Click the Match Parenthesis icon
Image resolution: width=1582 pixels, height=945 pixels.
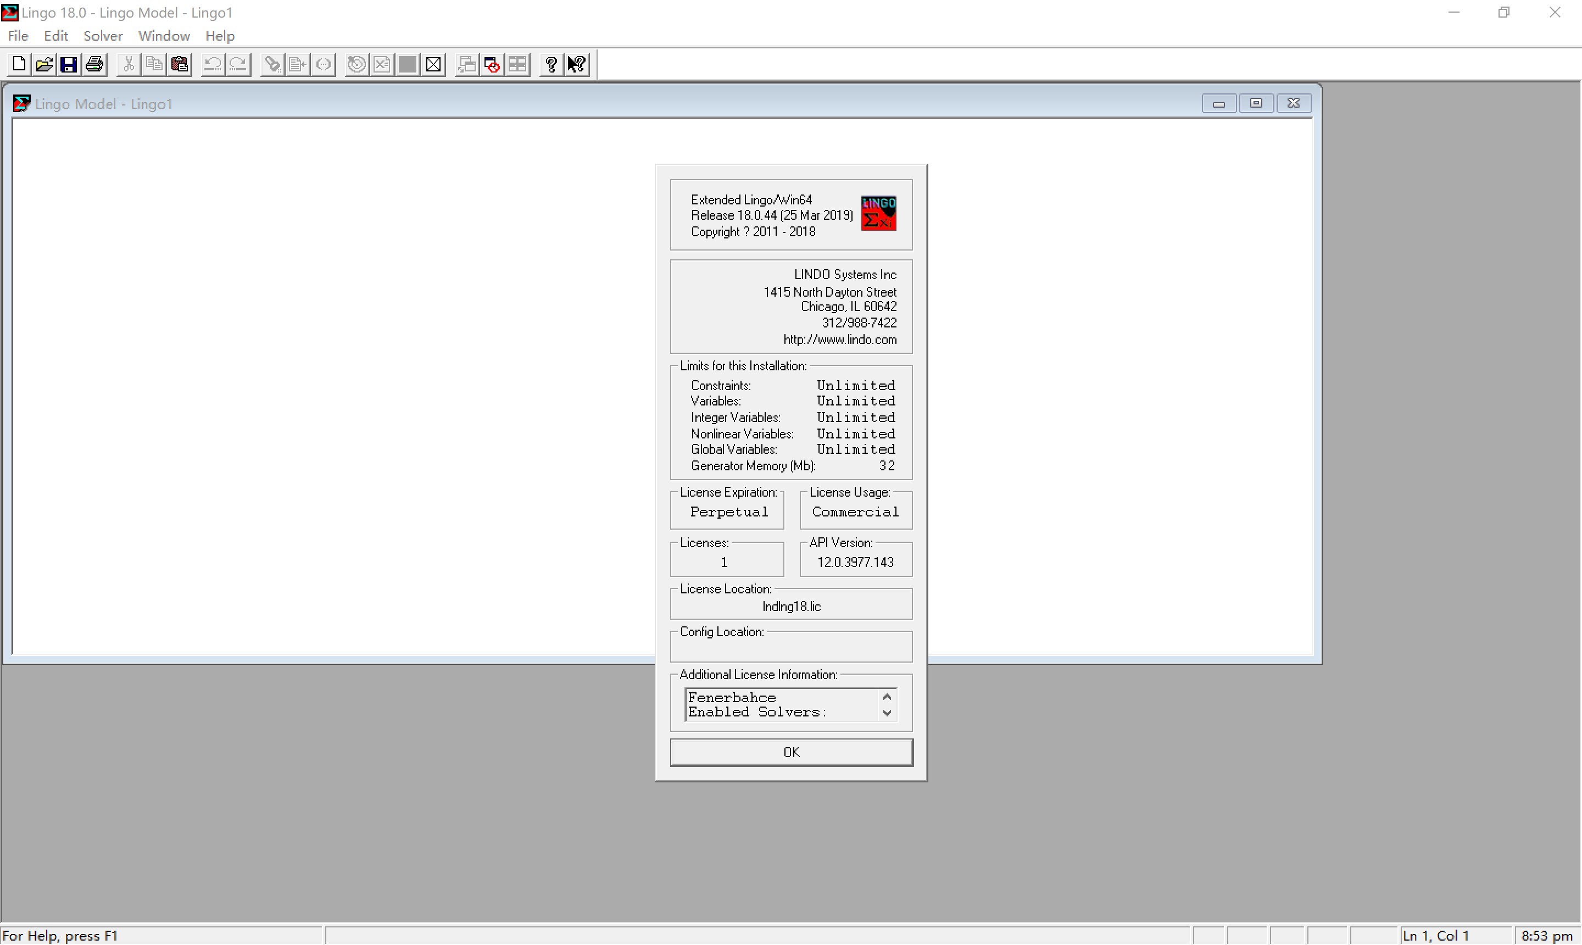pos(324,64)
